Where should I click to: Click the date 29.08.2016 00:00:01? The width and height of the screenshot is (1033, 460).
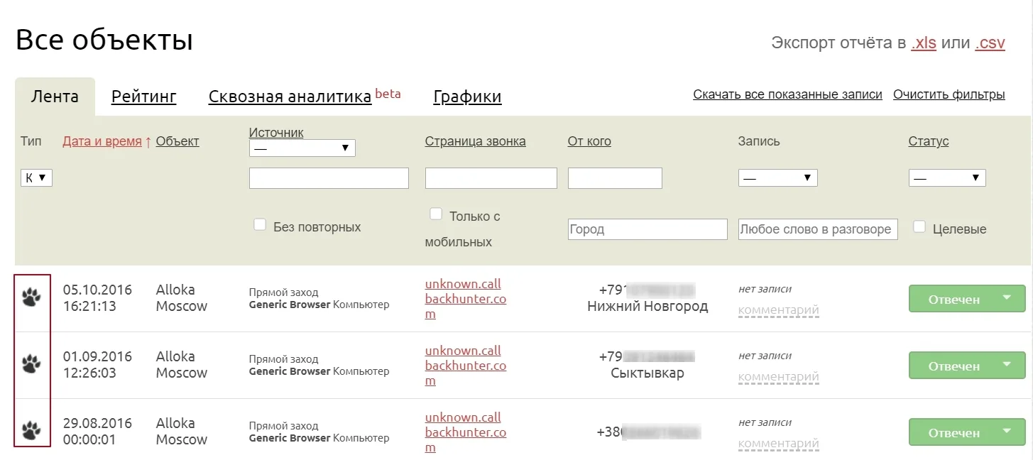click(x=97, y=432)
